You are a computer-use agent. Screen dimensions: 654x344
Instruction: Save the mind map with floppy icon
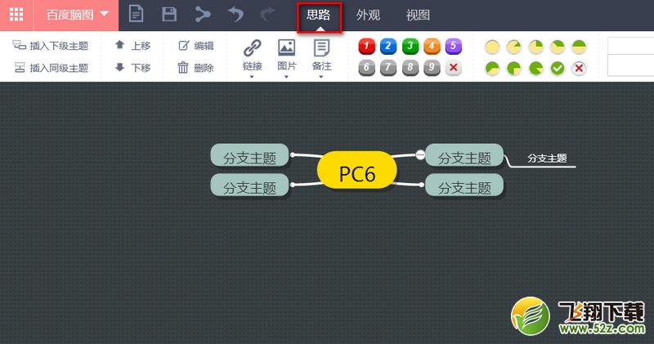pyautogui.click(x=169, y=14)
